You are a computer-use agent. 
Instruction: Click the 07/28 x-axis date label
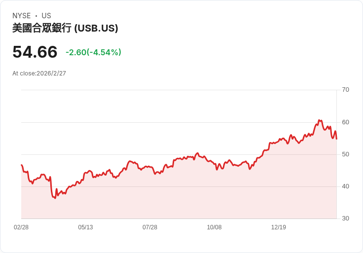tap(150, 227)
